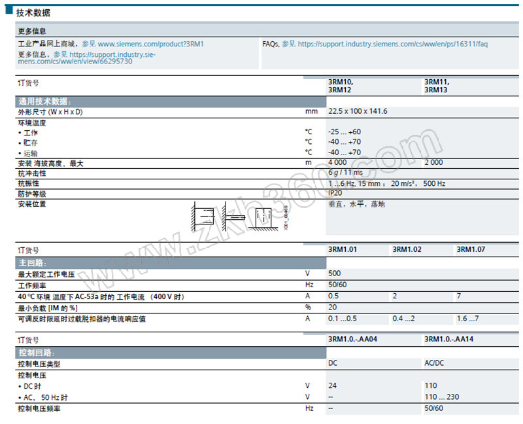This screenshot has width=523, height=424.
Task: Select the 3RM1.01 column header
Action: tap(342, 249)
